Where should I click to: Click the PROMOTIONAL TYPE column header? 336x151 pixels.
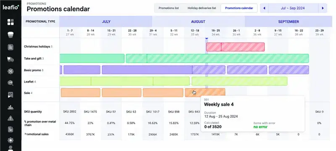tap(40, 22)
